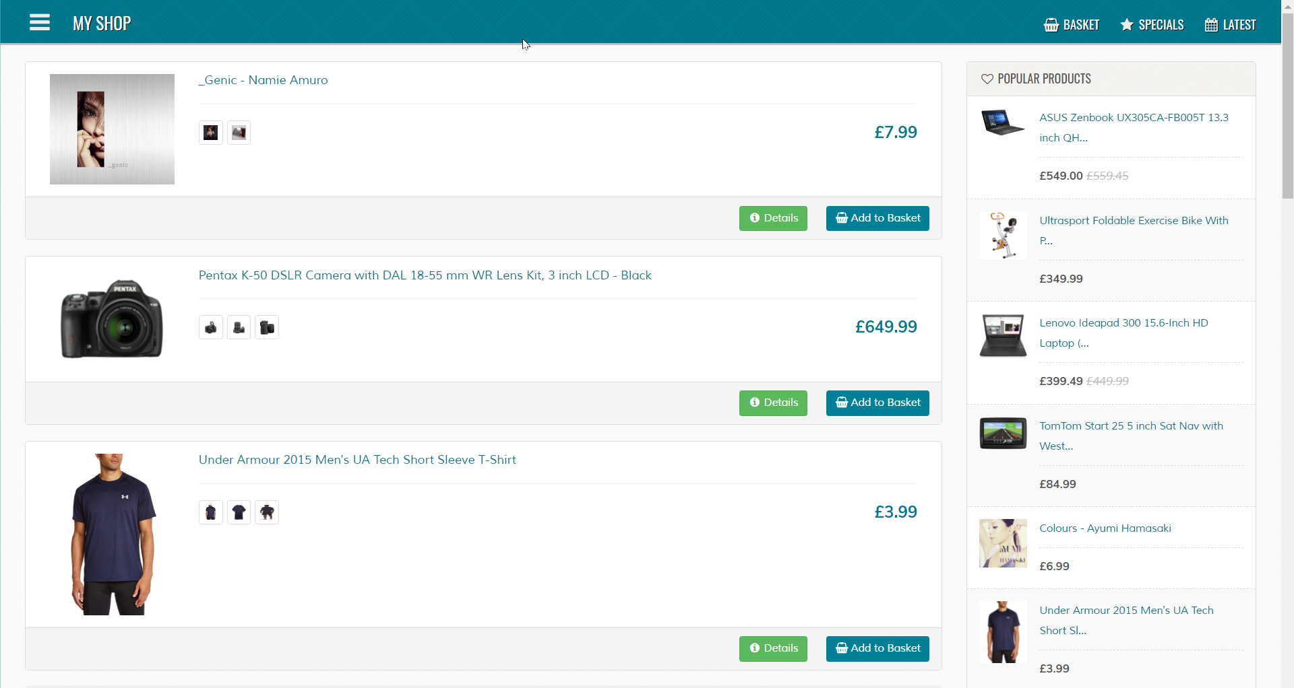Select second small thumbnail of Pentax camera

point(239,327)
